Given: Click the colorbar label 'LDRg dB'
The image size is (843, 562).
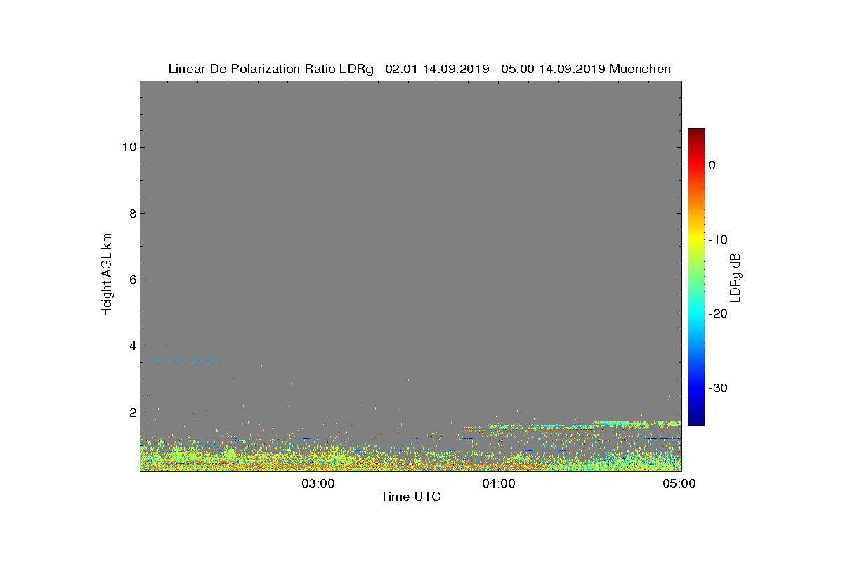Looking at the screenshot, I should click(x=736, y=277).
